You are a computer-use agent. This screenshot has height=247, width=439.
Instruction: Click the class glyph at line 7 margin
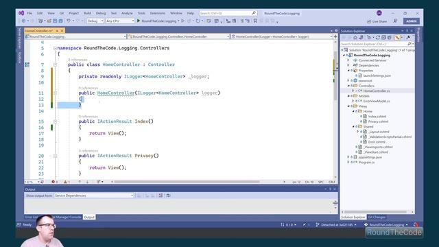27,64
